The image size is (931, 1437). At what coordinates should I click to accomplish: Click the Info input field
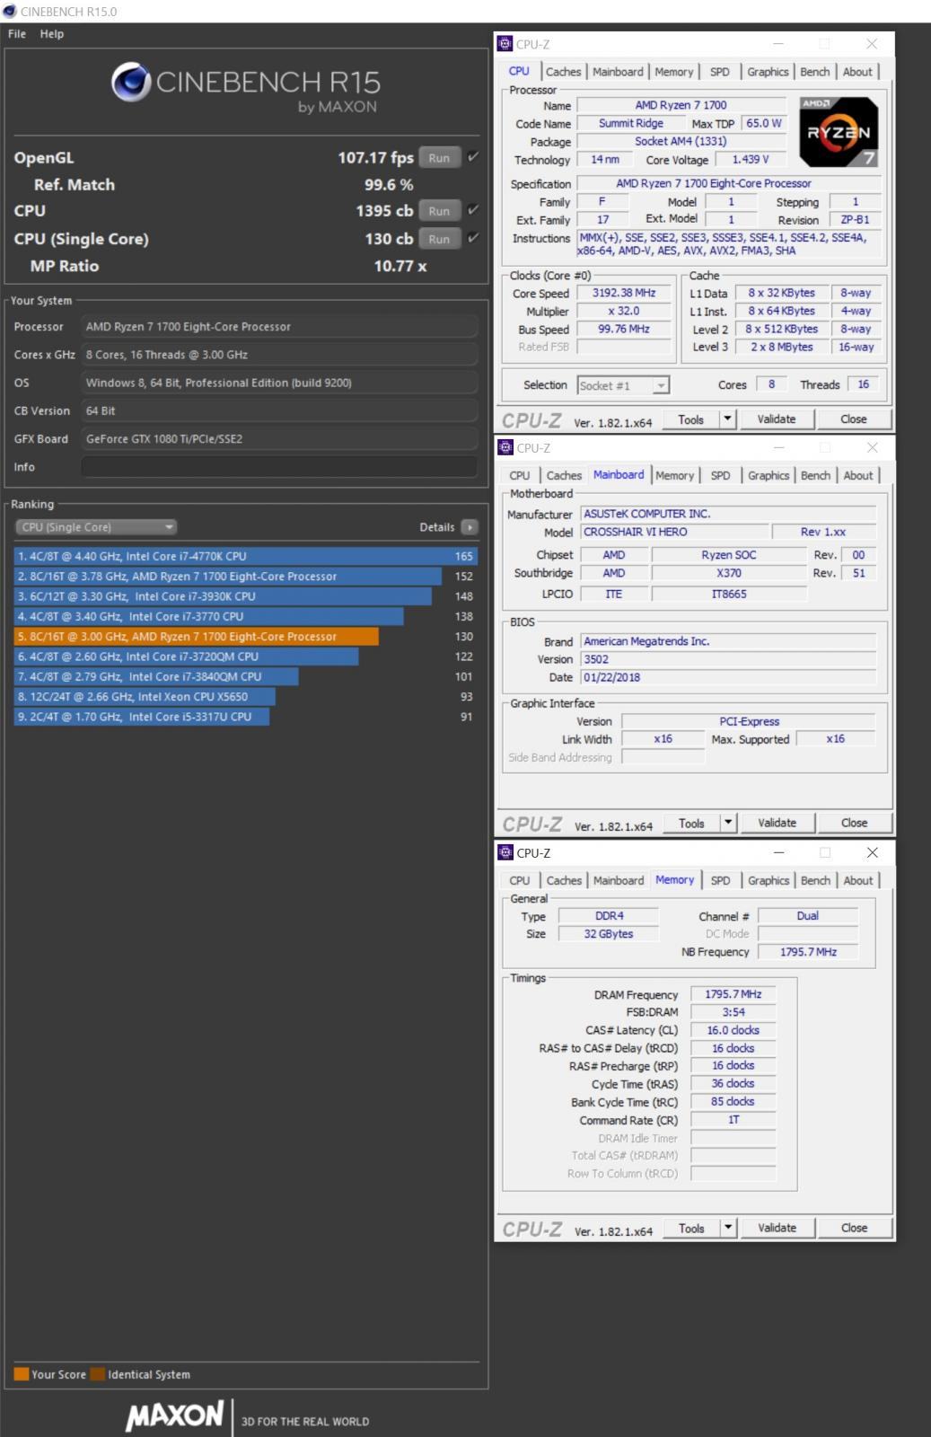279,467
